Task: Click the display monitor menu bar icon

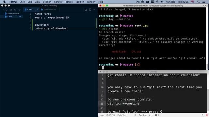Action: pyautogui.click(x=153, y=2)
